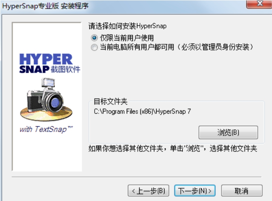Viewport: 272px width, 201px height.
Task: Click the HyperSnap专业版 安装程序 title bar text
Action: pos(45,6)
